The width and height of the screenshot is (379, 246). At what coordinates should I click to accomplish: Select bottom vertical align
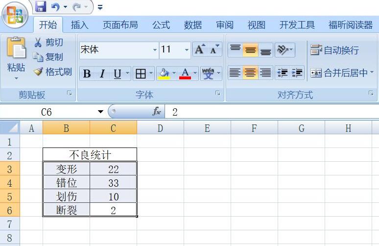tap(265, 50)
